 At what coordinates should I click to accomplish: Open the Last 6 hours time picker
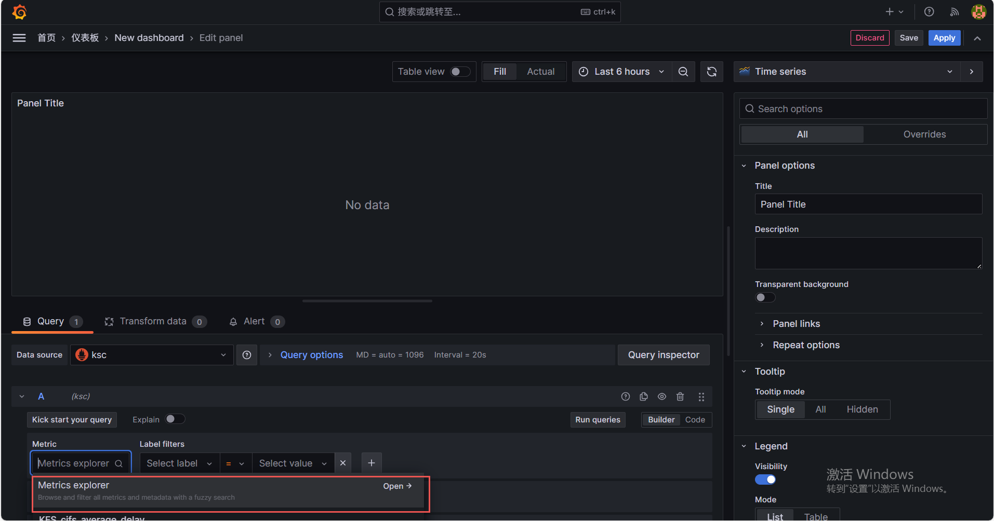point(621,72)
